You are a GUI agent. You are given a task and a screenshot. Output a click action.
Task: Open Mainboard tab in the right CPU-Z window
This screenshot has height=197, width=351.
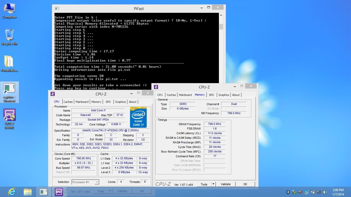pos(185,95)
